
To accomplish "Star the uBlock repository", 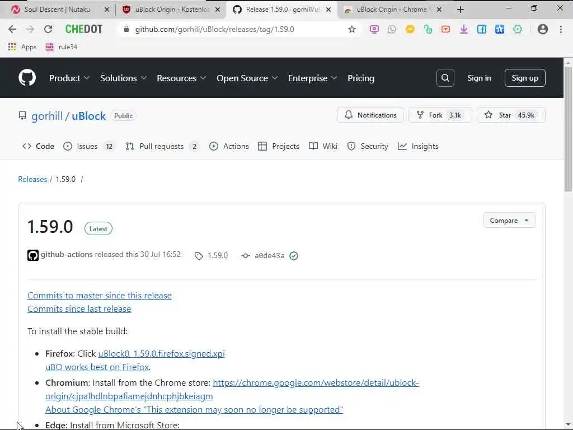I will (511, 115).
